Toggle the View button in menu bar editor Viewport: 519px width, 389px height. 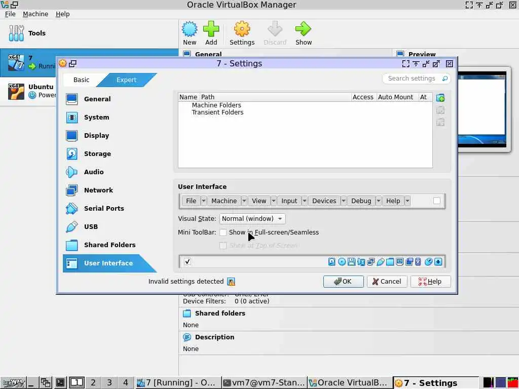pyautogui.click(x=259, y=201)
